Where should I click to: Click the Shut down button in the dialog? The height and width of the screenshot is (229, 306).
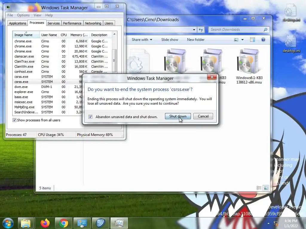(178, 116)
